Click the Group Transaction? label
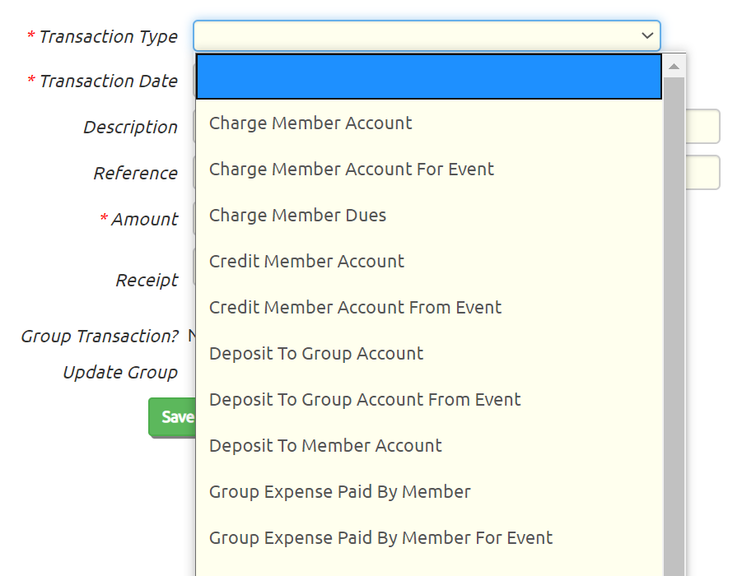 (x=100, y=337)
